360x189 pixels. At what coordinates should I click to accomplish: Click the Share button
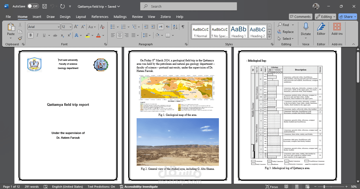pyautogui.click(x=348, y=17)
